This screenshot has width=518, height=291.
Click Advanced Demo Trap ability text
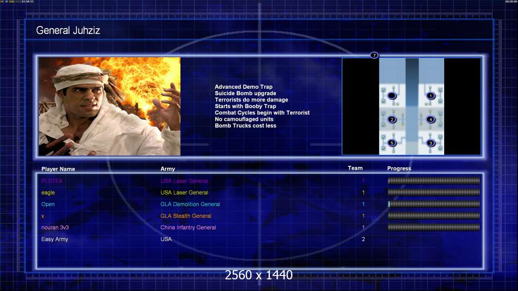[244, 87]
